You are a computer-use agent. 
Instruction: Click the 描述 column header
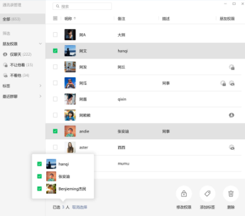pos(166,18)
